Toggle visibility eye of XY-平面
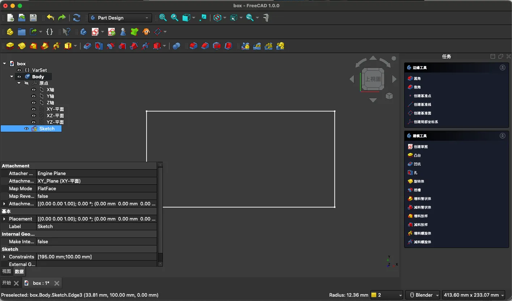Screen dimensions: 512x301 [34, 109]
